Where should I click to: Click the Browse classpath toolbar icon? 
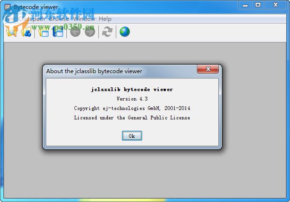pyautogui.click(x=26, y=32)
